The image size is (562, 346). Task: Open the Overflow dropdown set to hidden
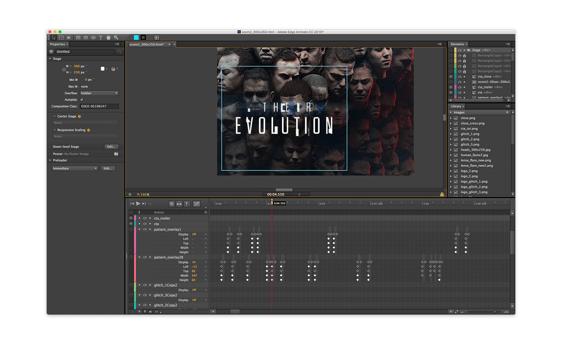(99, 94)
